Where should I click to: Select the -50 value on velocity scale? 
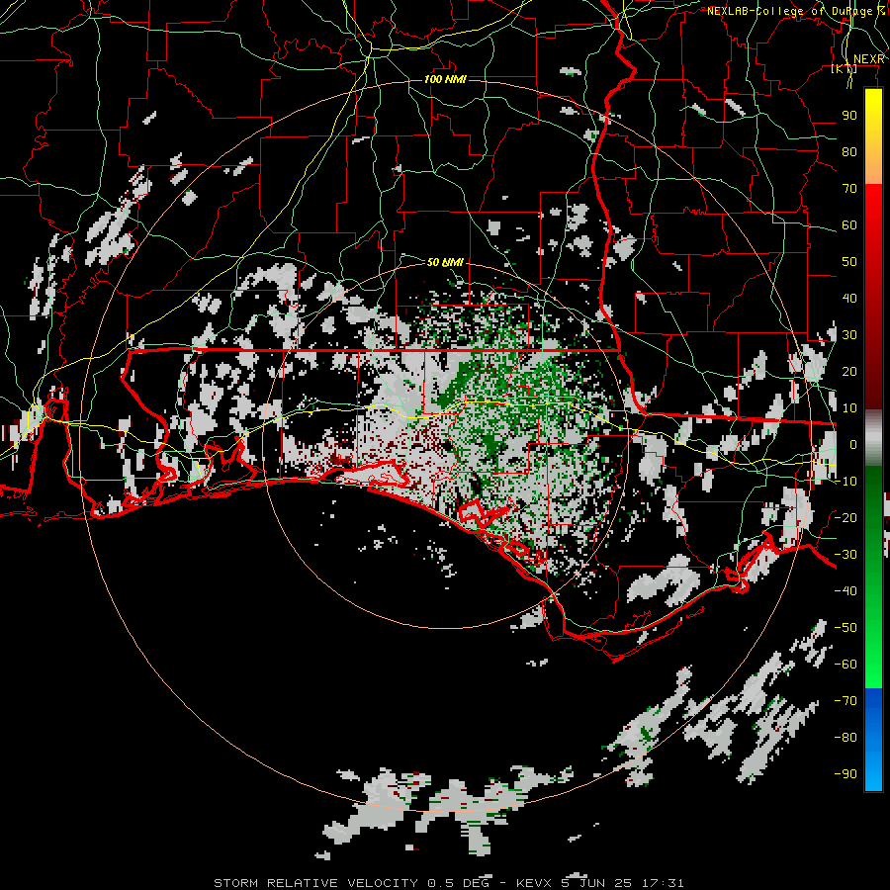click(x=845, y=628)
